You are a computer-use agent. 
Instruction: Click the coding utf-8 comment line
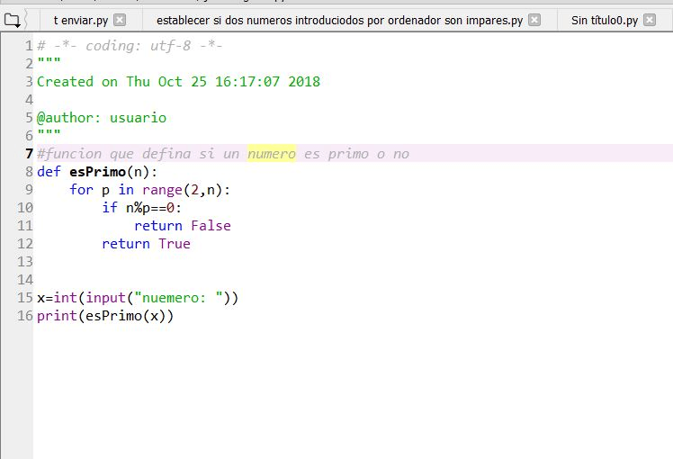pyautogui.click(x=130, y=46)
